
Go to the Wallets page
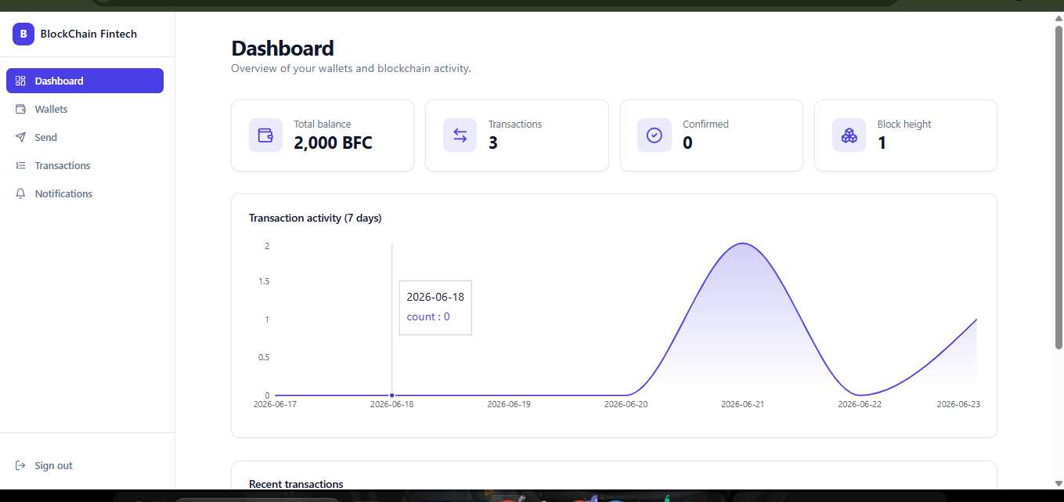coord(85,109)
